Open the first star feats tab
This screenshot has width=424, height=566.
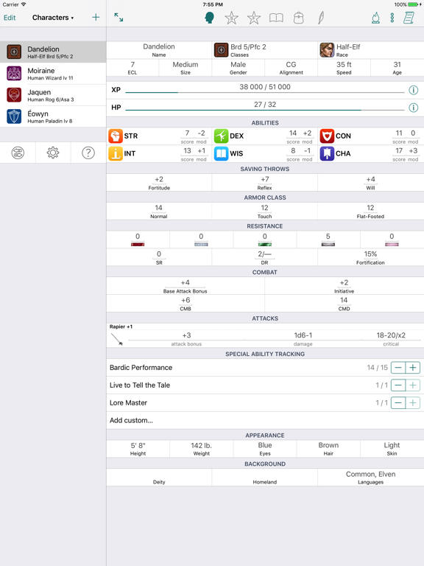[x=231, y=18]
